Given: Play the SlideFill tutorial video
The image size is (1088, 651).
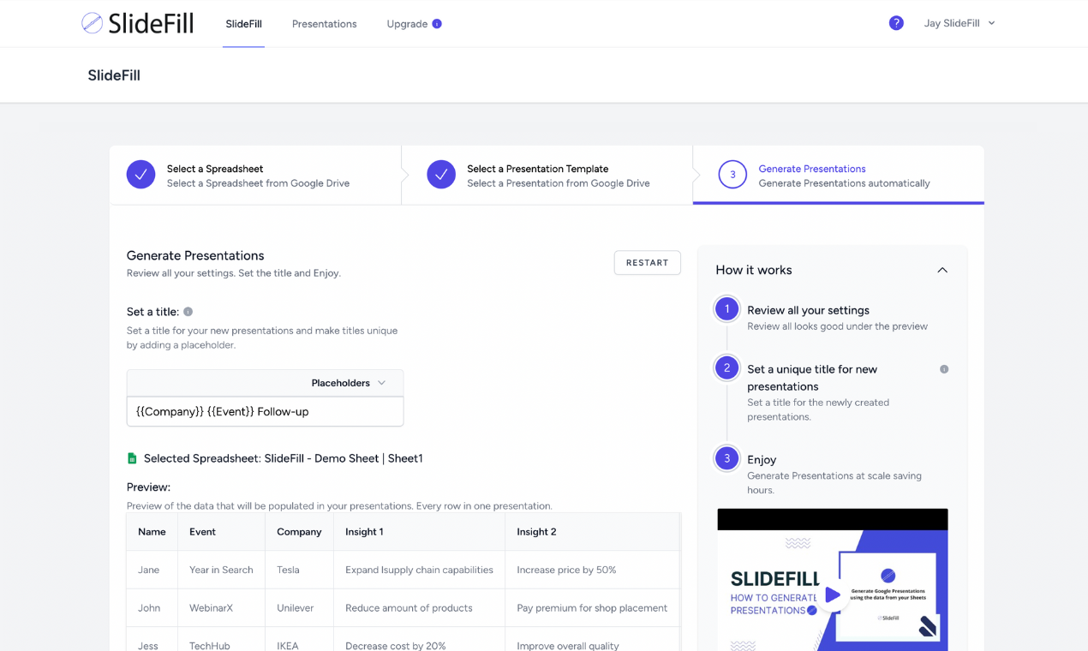Looking at the screenshot, I should click(832, 594).
